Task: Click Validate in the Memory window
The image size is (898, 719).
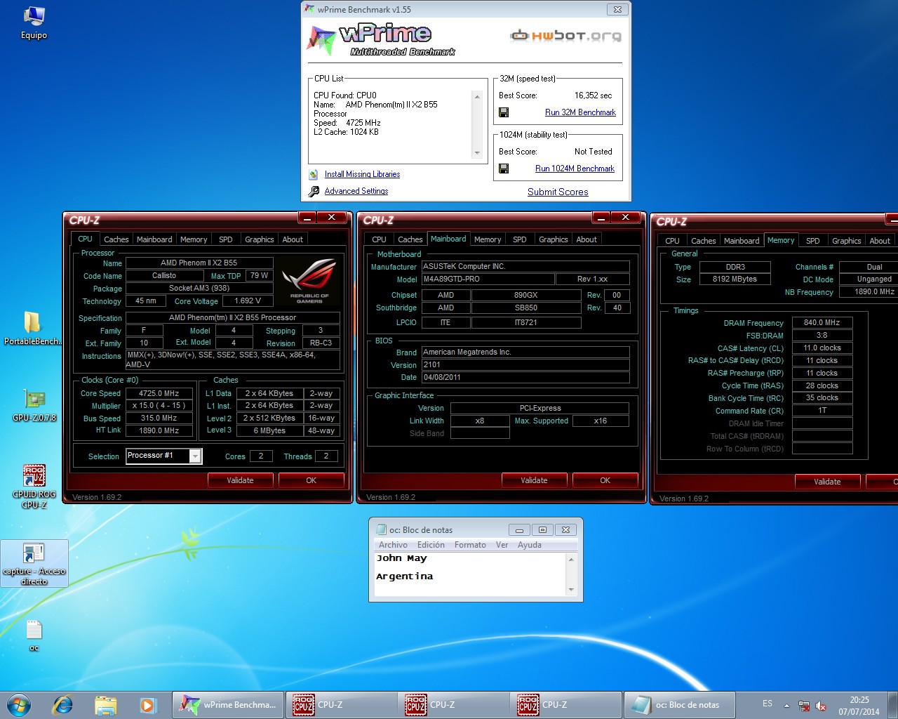Action: point(827,482)
